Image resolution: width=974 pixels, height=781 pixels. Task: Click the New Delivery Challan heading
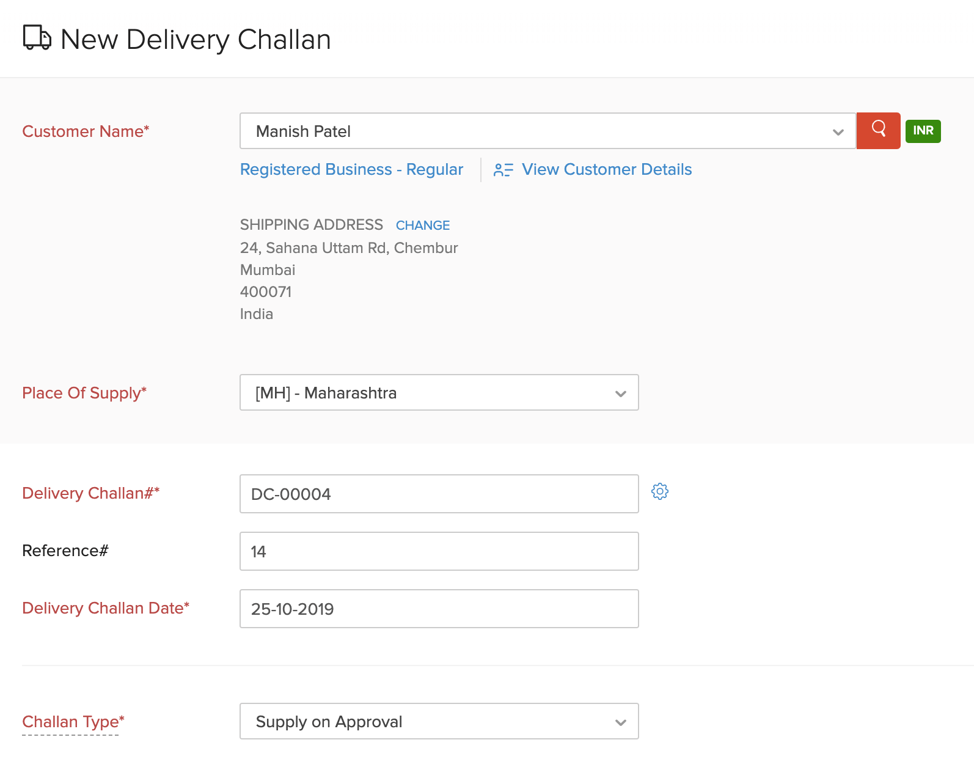coord(196,40)
